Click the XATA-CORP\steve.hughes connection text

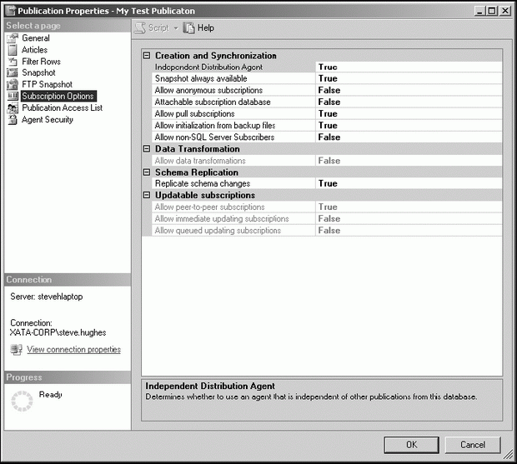[58, 332]
